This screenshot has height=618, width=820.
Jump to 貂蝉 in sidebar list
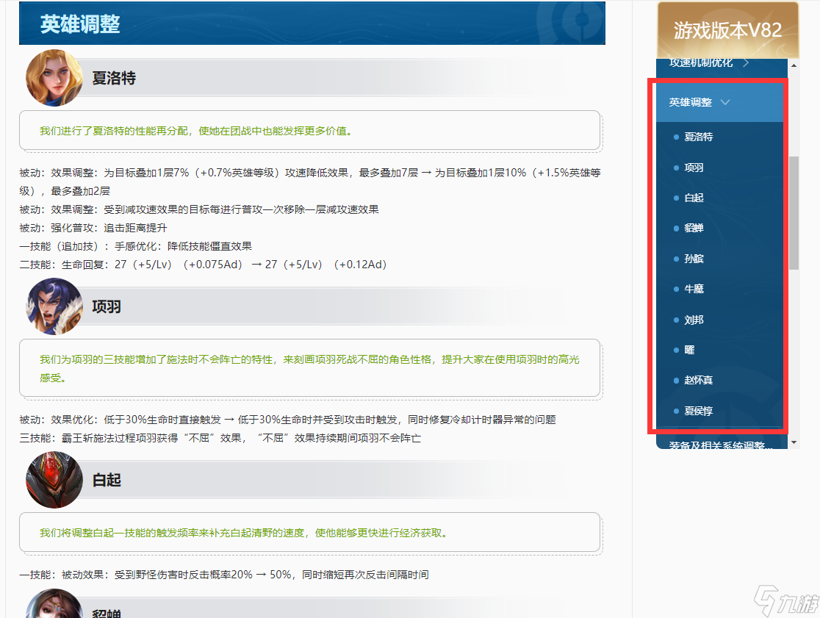click(x=694, y=228)
